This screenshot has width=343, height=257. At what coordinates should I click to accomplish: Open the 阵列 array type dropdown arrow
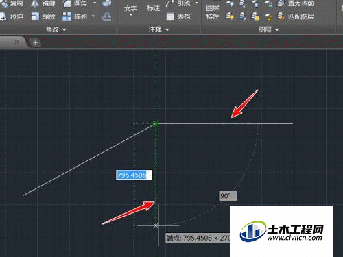click(93, 16)
